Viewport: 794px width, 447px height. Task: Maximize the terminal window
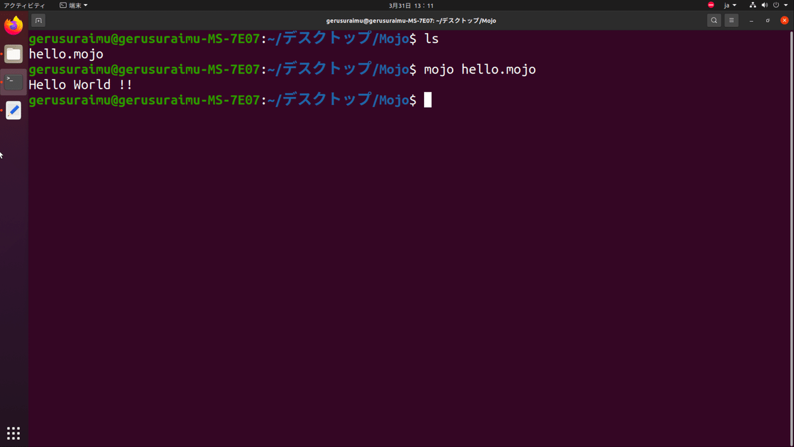768,20
